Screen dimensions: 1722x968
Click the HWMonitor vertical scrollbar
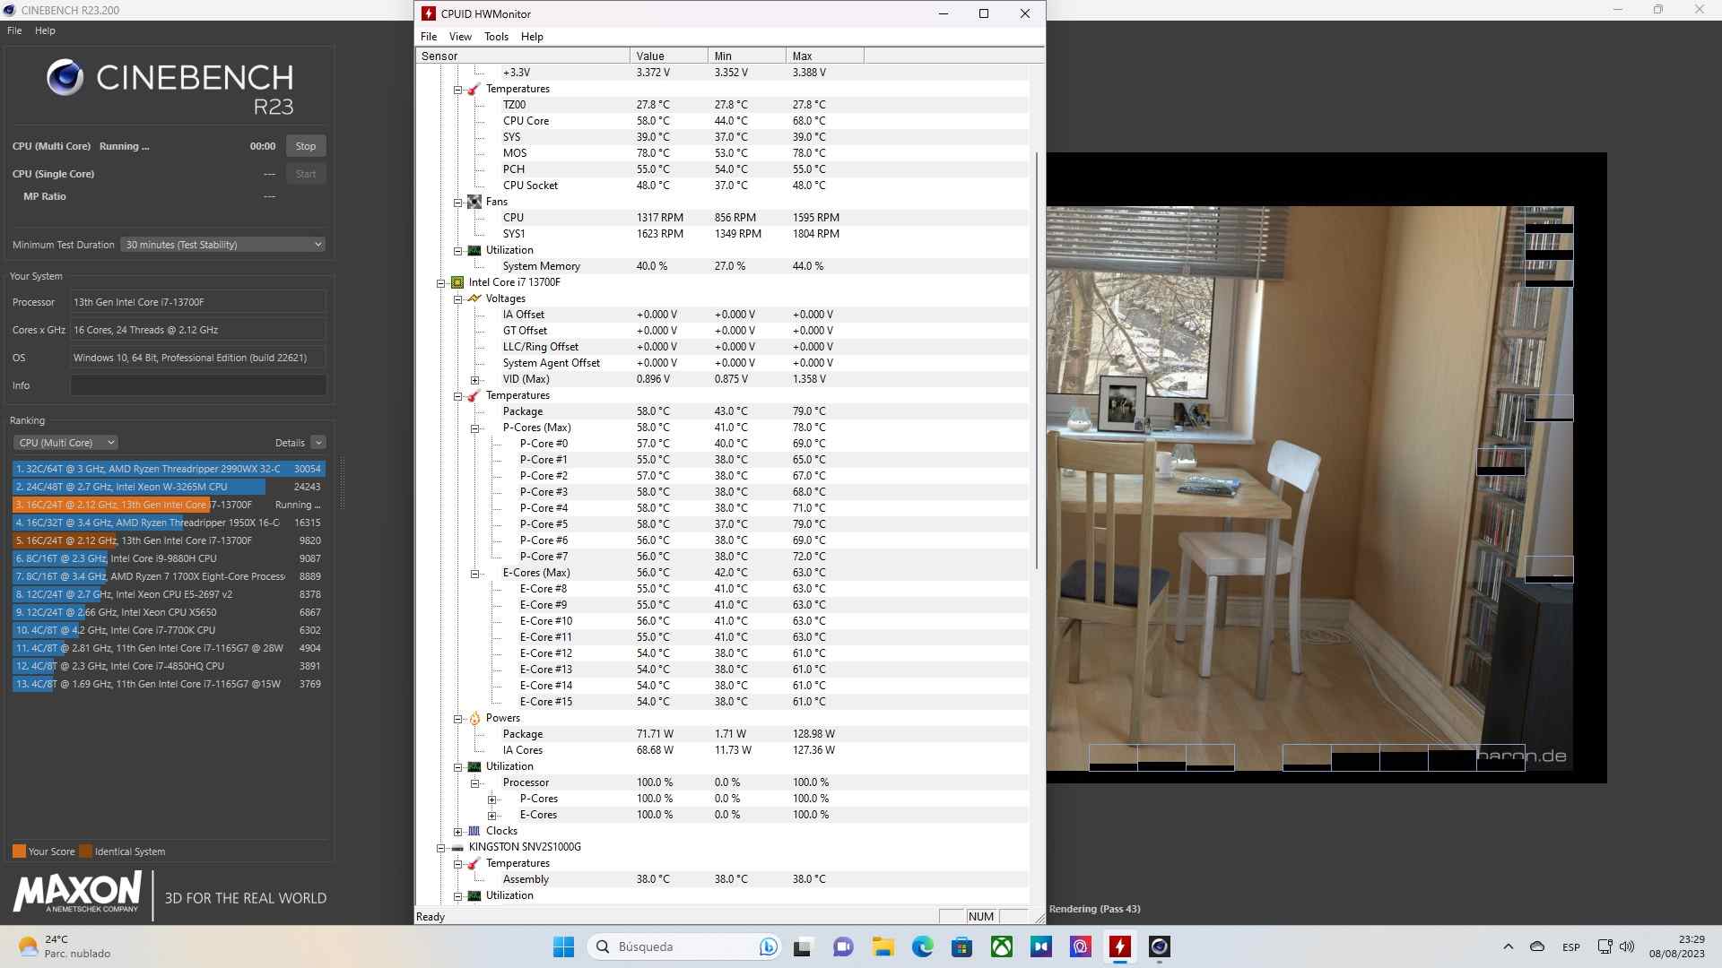pos(1037,359)
